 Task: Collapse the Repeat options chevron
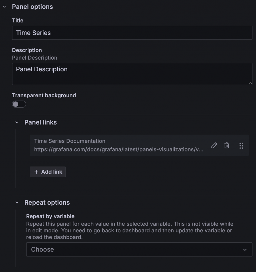pos(17,202)
